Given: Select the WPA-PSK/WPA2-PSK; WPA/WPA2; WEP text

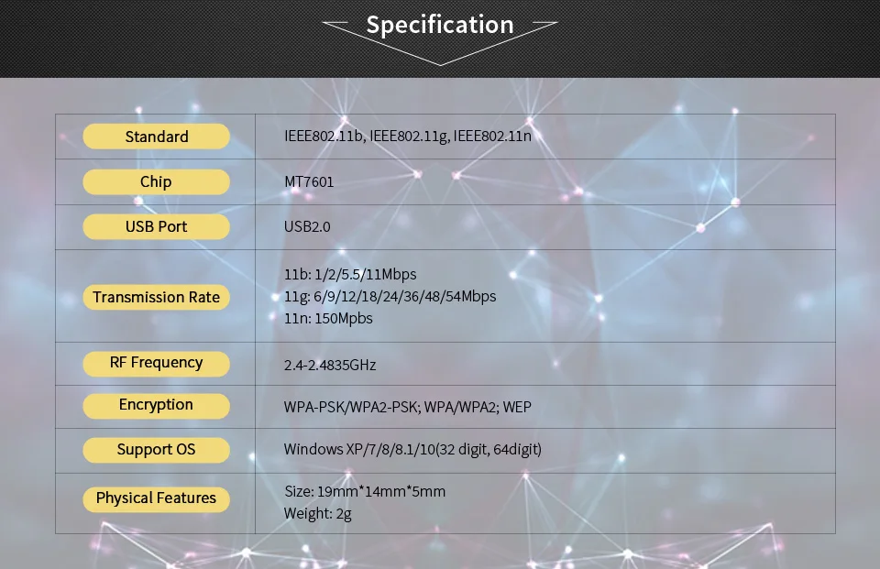Looking at the screenshot, I should (407, 407).
